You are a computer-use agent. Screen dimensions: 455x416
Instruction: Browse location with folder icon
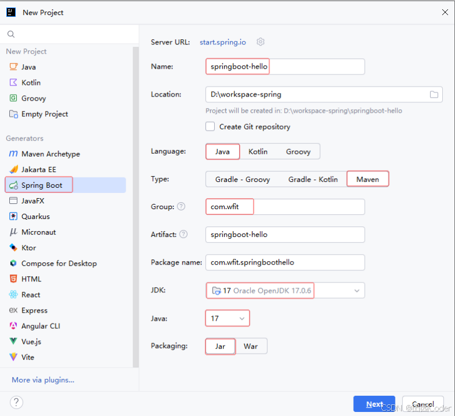tap(434, 94)
